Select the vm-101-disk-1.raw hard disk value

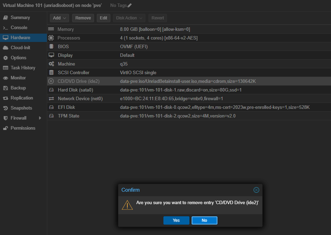tap(181, 90)
